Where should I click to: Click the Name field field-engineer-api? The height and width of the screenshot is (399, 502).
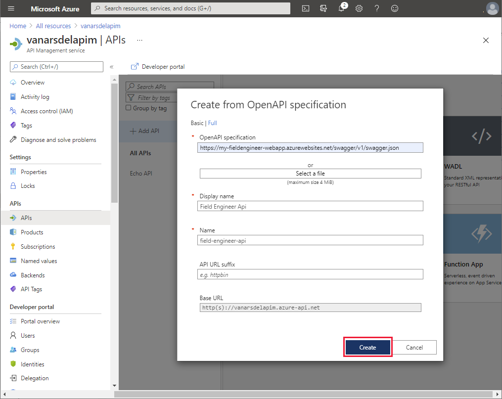(x=310, y=240)
